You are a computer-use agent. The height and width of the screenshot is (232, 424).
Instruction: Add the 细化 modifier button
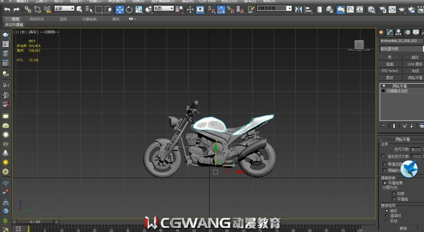tap(415, 57)
